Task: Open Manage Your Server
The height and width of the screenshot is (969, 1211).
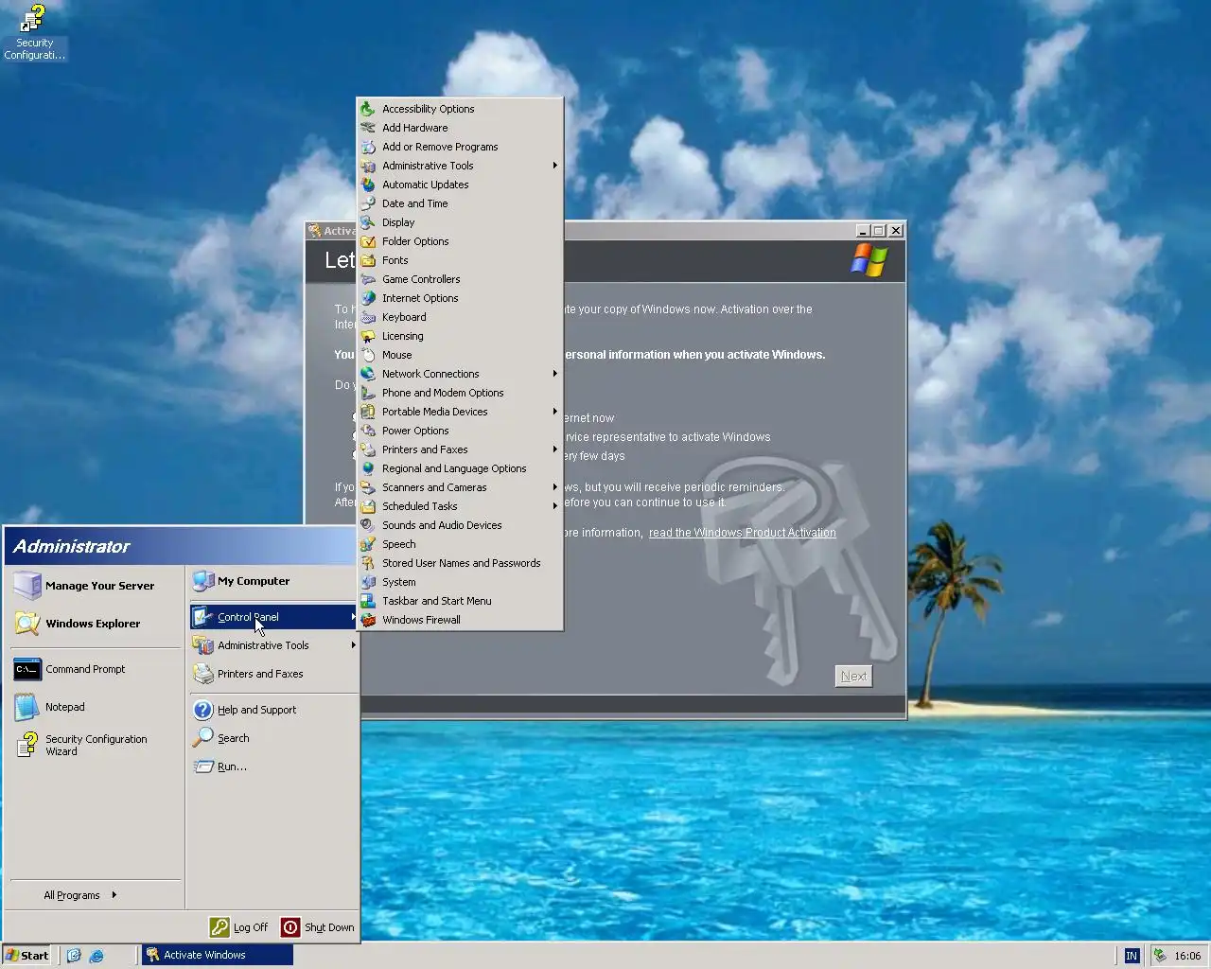Action: pyautogui.click(x=96, y=586)
